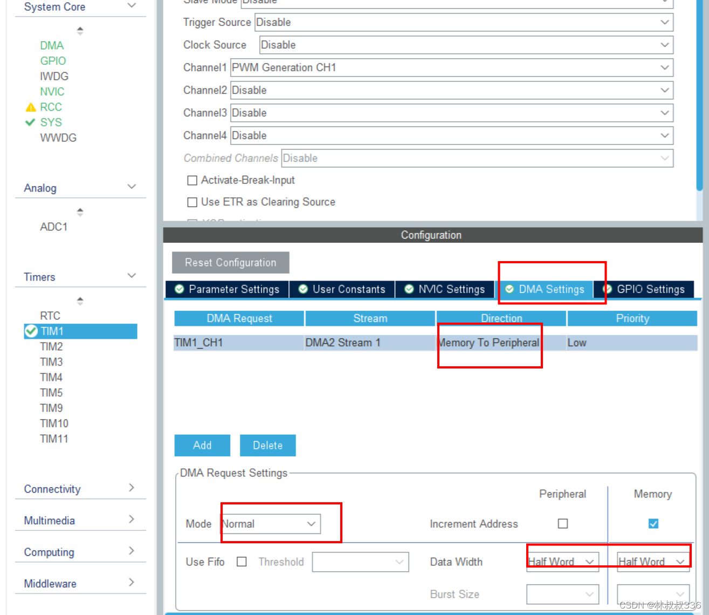Select RTC under Timers
The image size is (709, 615).
click(x=50, y=316)
